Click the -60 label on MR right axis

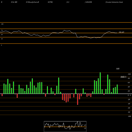[129, 108]
